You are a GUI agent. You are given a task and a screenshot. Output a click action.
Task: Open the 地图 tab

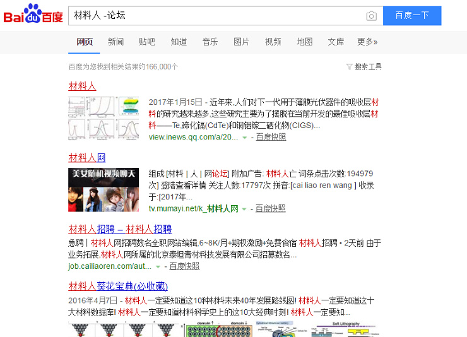(x=305, y=42)
